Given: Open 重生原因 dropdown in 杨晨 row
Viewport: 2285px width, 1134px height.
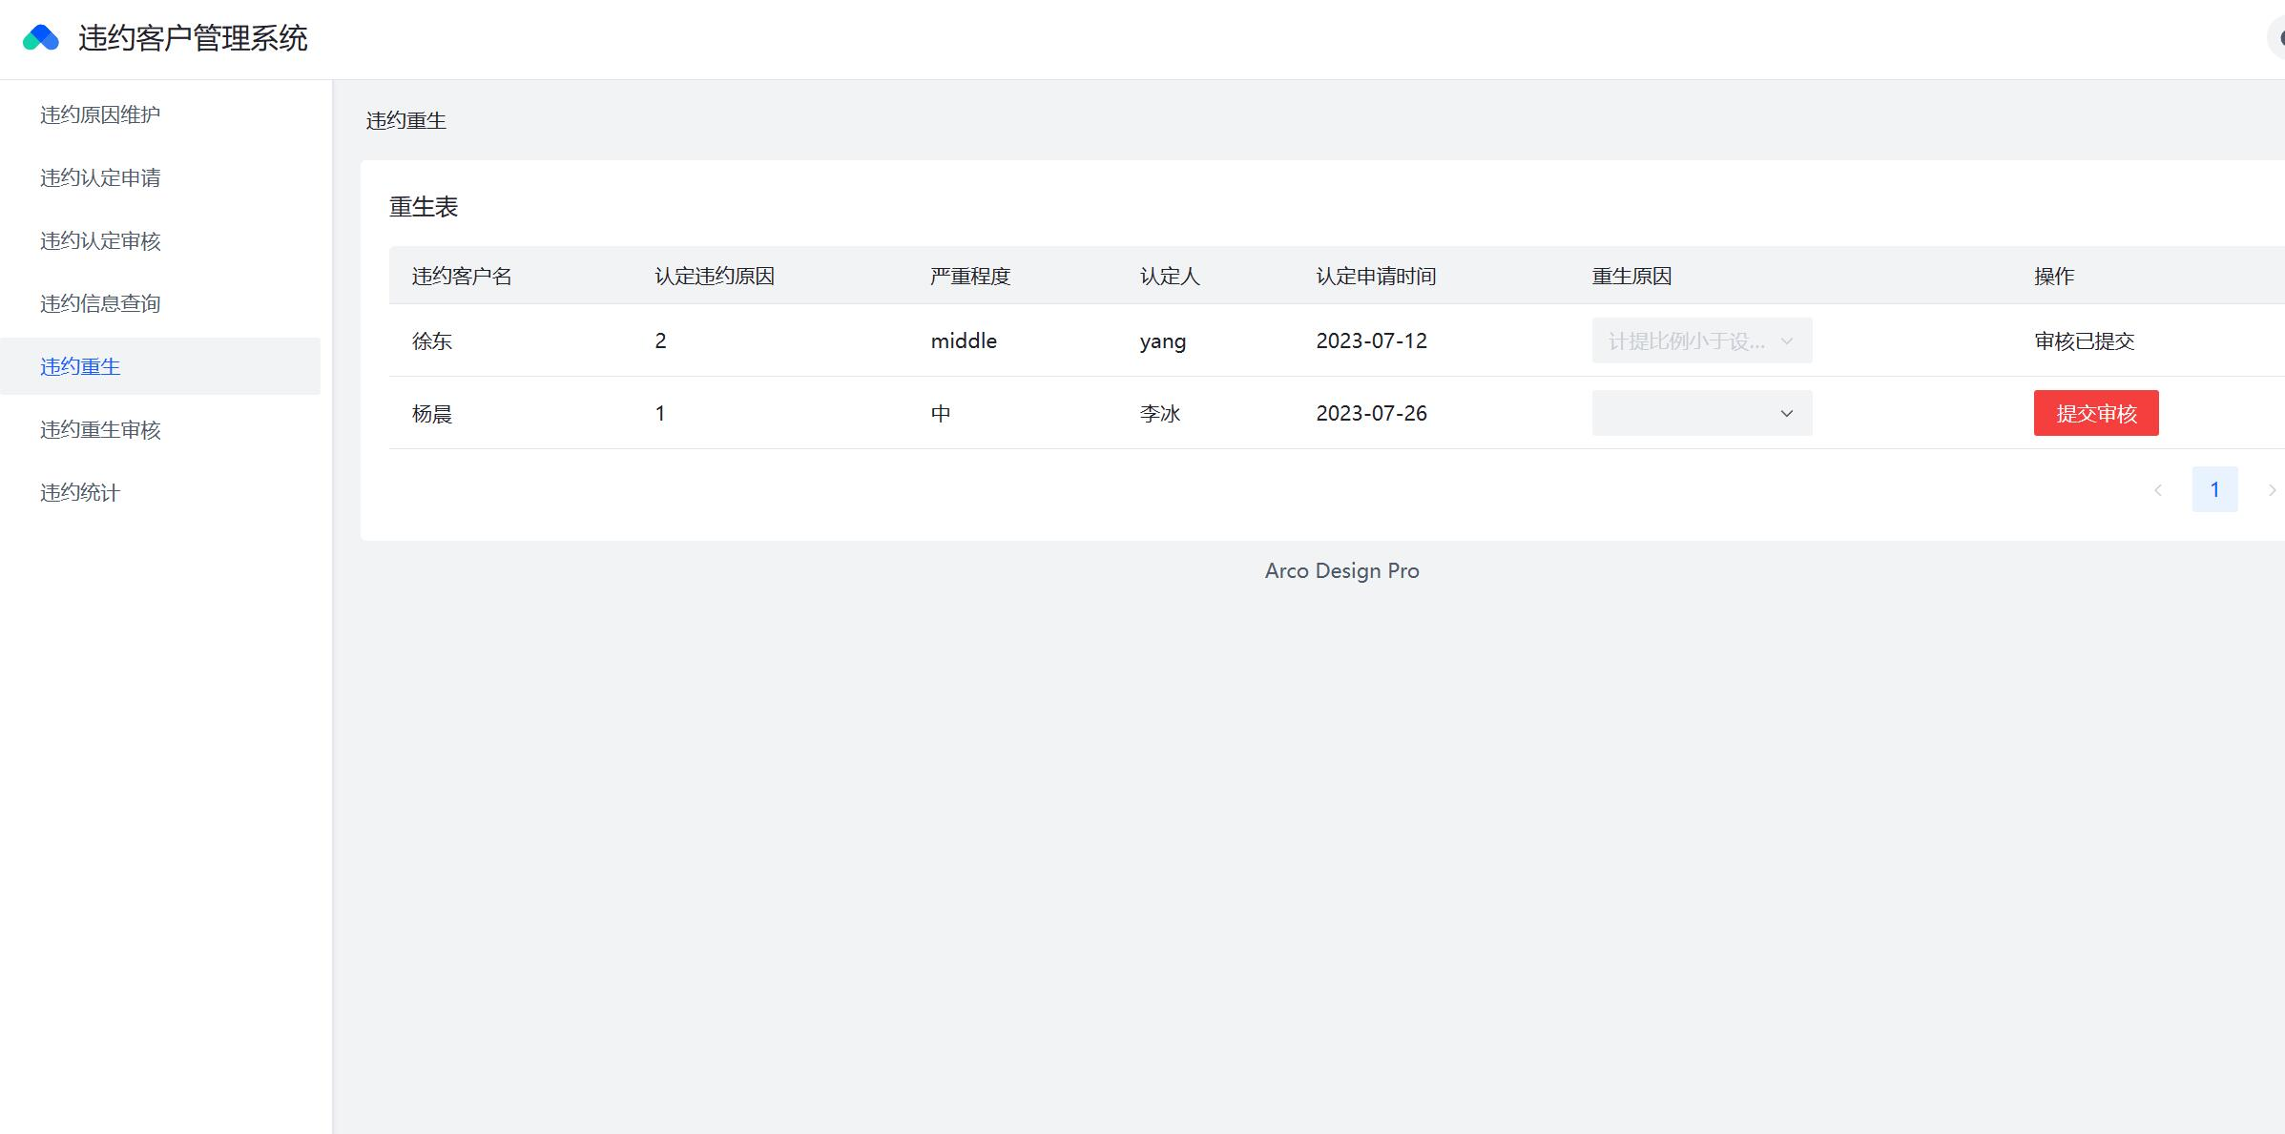Looking at the screenshot, I should [1701, 414].
